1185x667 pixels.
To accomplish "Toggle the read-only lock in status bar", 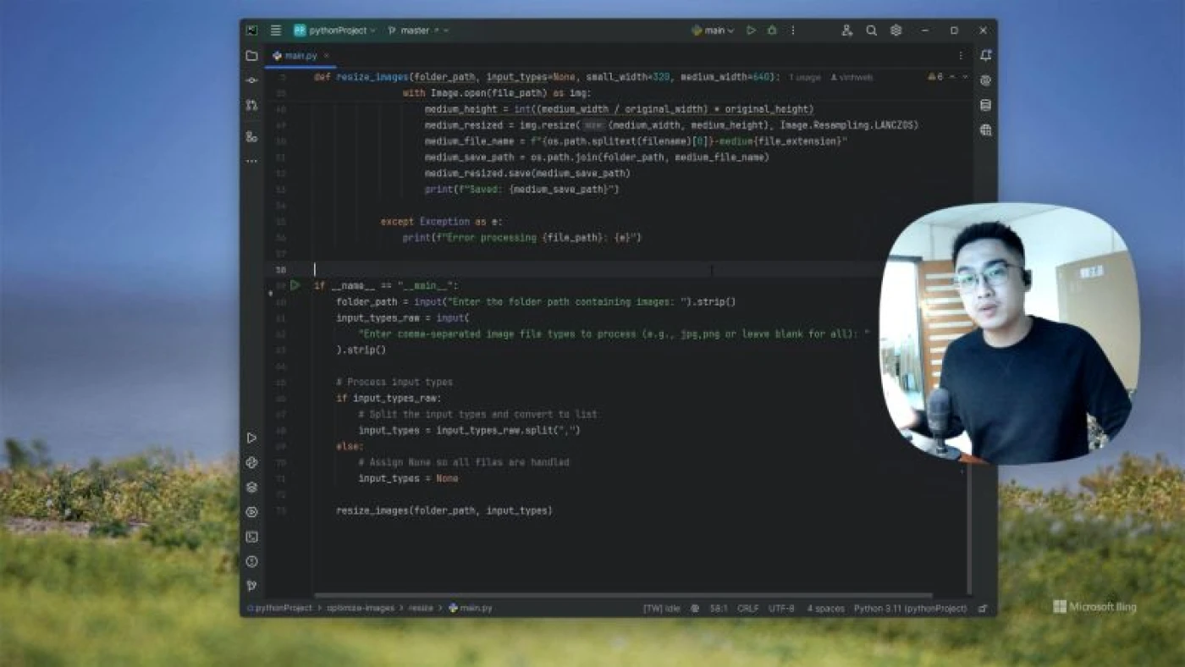I will pyautogui.click(x=983, y=609).
